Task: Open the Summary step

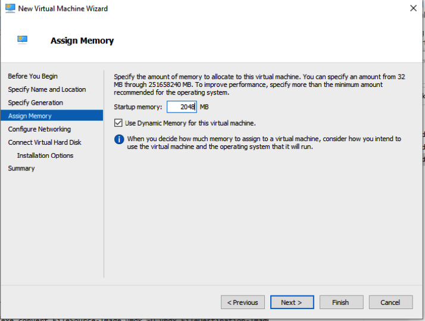Action: (21, 169)
